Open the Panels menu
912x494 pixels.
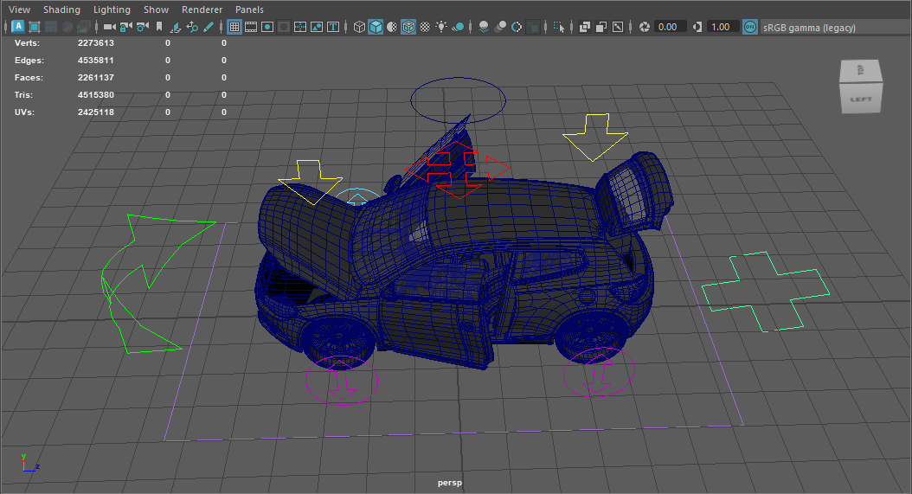click(249, 10)
